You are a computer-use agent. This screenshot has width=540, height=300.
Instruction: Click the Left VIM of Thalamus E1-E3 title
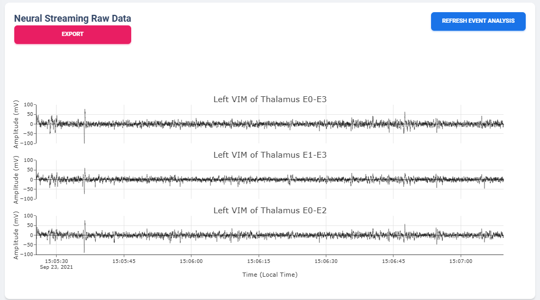coord(270,154)
